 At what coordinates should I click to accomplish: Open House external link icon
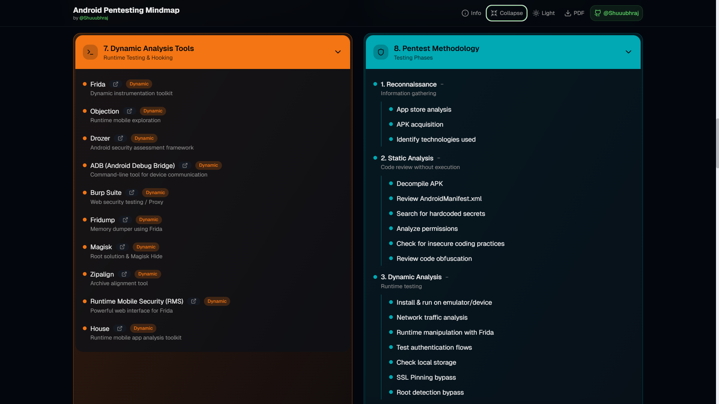point(120,329)
